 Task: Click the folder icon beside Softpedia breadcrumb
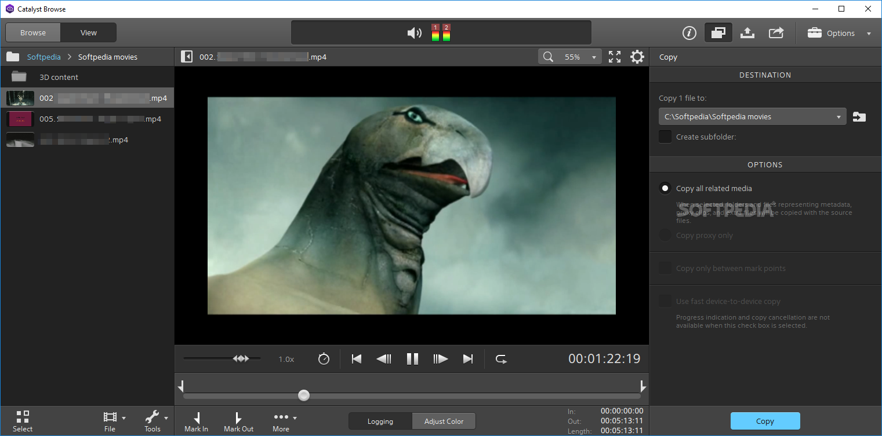click(x=13, y=57)
